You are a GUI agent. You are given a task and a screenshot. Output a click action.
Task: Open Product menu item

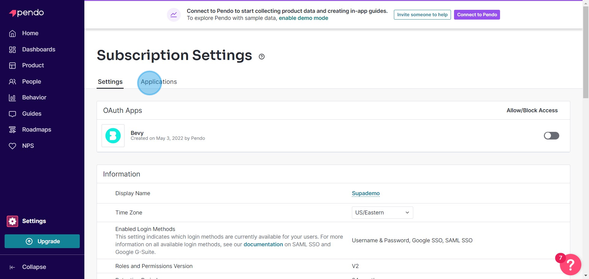pyautogui.click(x=33, y=65)
